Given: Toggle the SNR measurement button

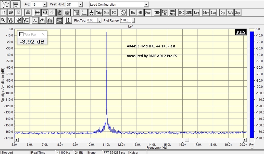Looking at the screenshot, I should pyautogui.click(x=189, y=12).
